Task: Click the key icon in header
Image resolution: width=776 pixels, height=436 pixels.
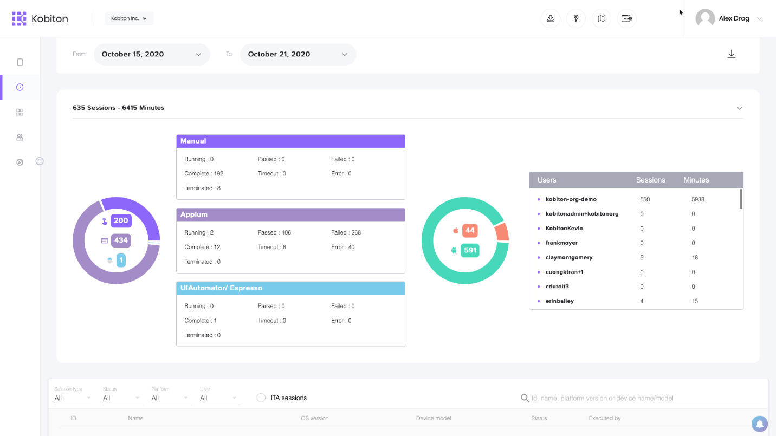Action: 576,18
